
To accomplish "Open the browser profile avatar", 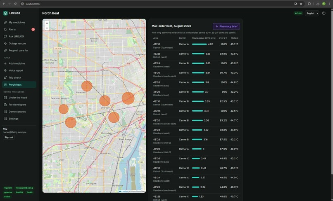I will 323,4.
